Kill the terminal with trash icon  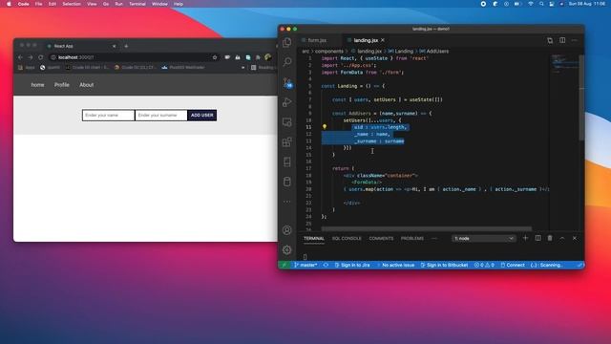point(550,238)
